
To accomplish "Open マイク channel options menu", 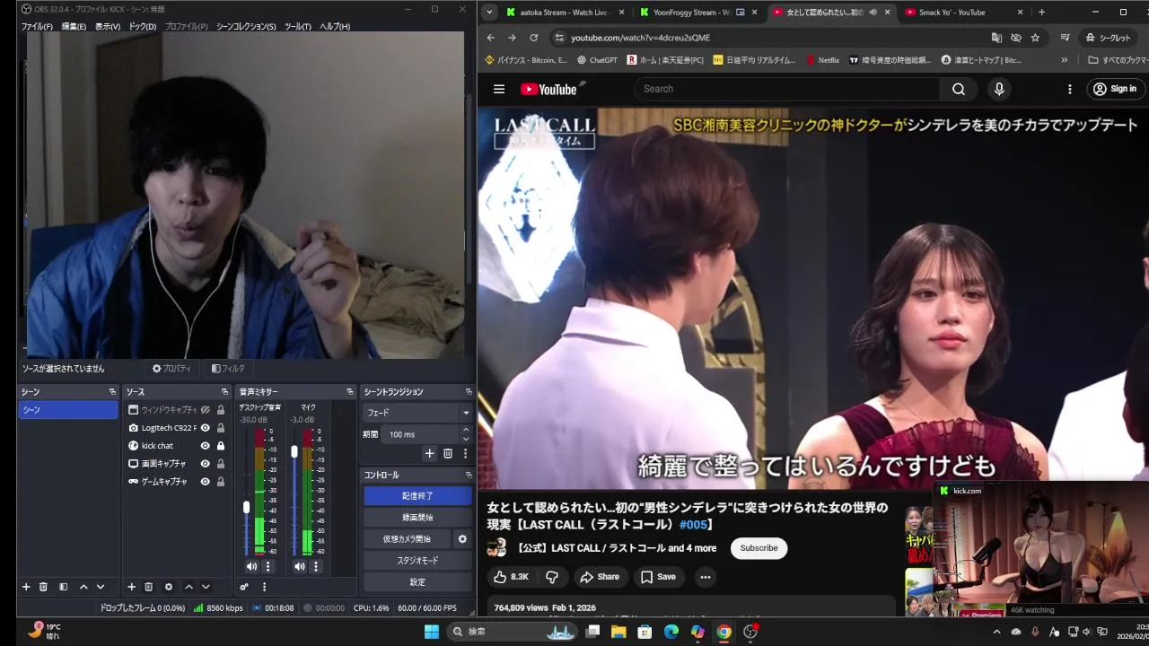I will [x=316, y=566].
